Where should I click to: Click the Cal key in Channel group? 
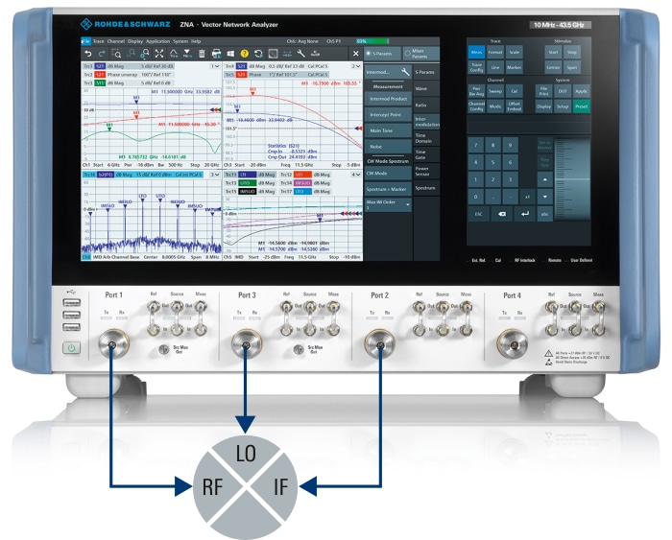coord(514,91)
